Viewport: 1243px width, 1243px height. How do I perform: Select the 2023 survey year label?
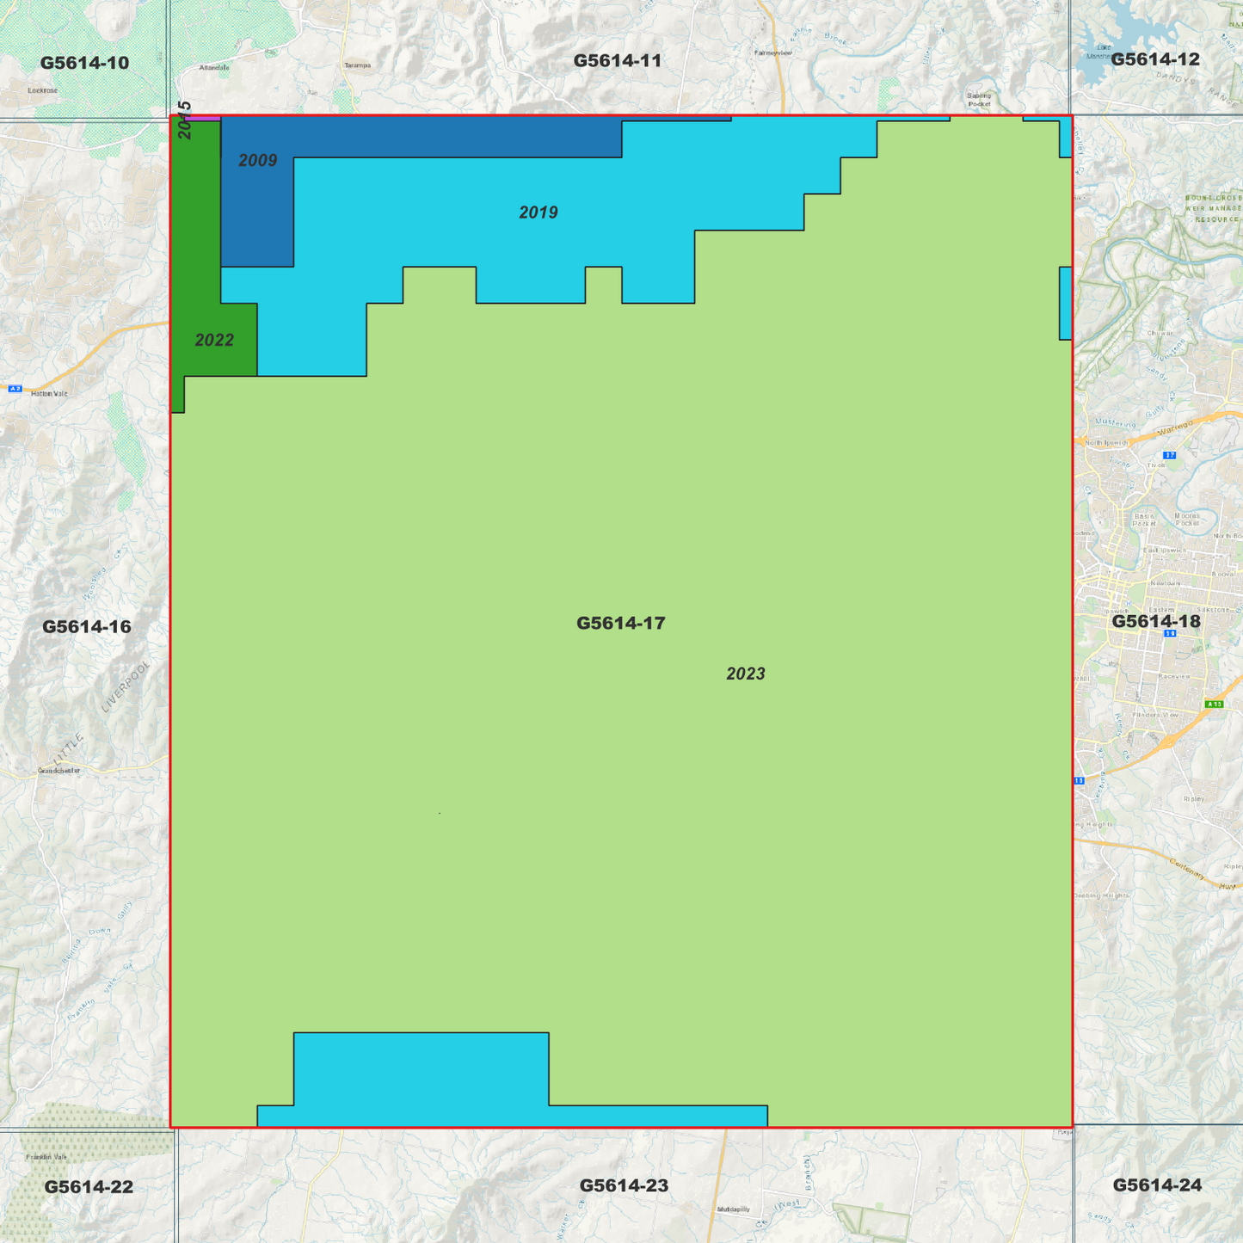[745, 674]
